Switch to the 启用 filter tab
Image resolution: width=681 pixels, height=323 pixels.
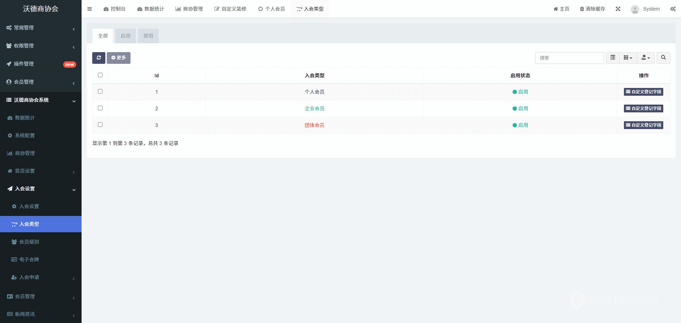(126, 36)
